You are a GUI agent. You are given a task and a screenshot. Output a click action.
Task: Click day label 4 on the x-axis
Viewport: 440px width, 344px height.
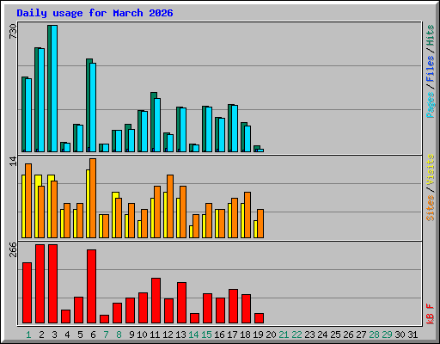click(67, 335)
